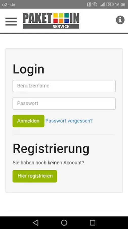Tap the PAKETIN Service logo
The image size is (128, 229).
[51, 21]
